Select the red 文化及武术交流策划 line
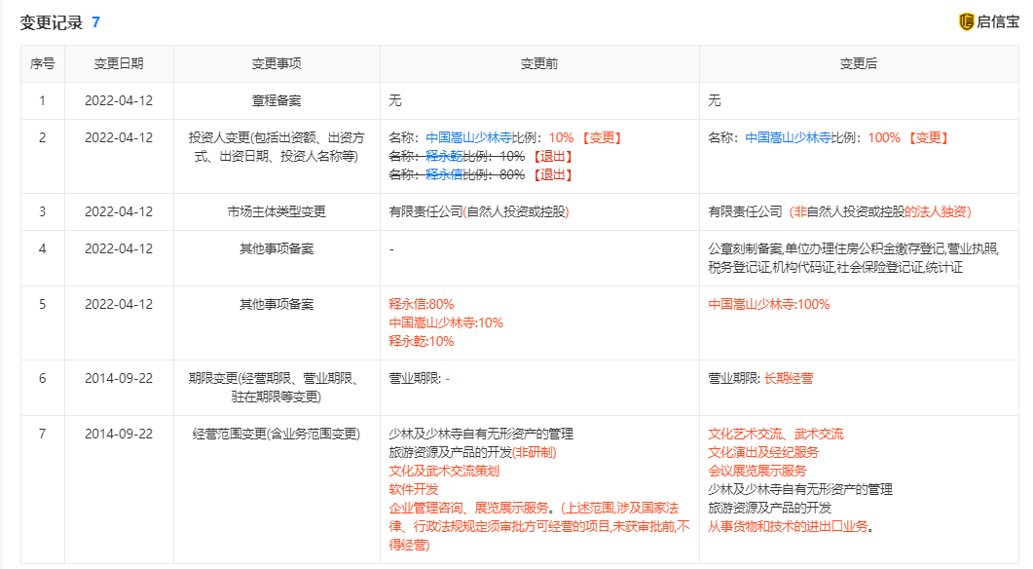The image size is (1033, 569). pyautogui.click(x=444, y=471)
